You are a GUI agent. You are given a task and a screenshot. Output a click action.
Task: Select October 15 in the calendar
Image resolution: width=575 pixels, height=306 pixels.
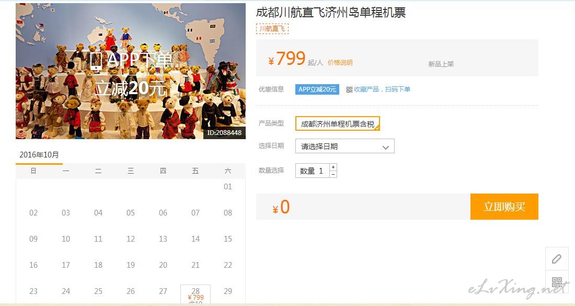[228, 239]
